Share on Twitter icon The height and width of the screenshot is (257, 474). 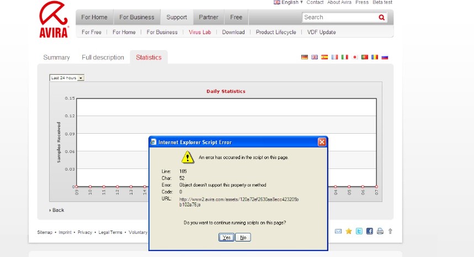click(359, 231)
